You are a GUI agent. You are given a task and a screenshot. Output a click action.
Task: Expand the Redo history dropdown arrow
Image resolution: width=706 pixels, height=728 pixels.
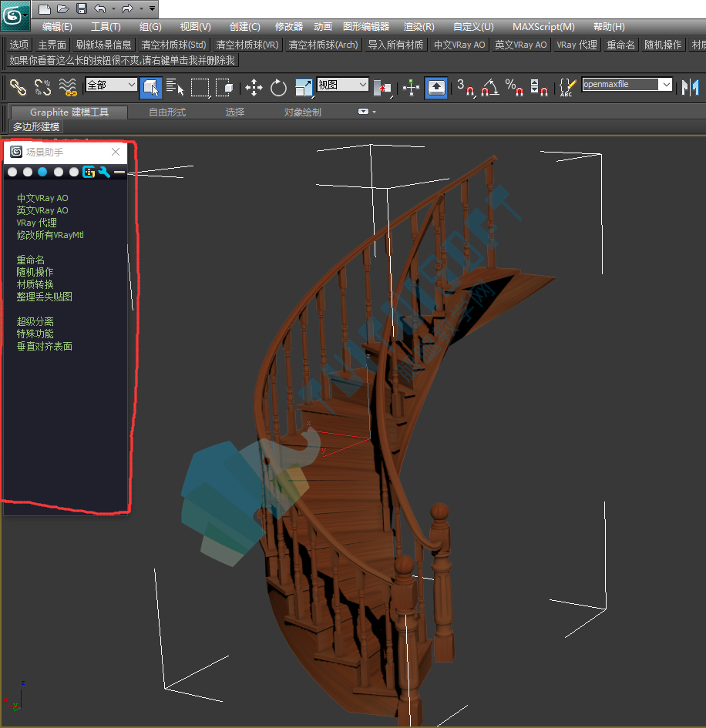[x=141, y=8]
